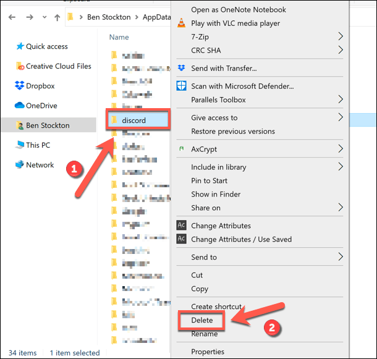Viewport: 377px width, 359px height.
Task: Click the Up arrow navigation button
Action: point(57,17)
